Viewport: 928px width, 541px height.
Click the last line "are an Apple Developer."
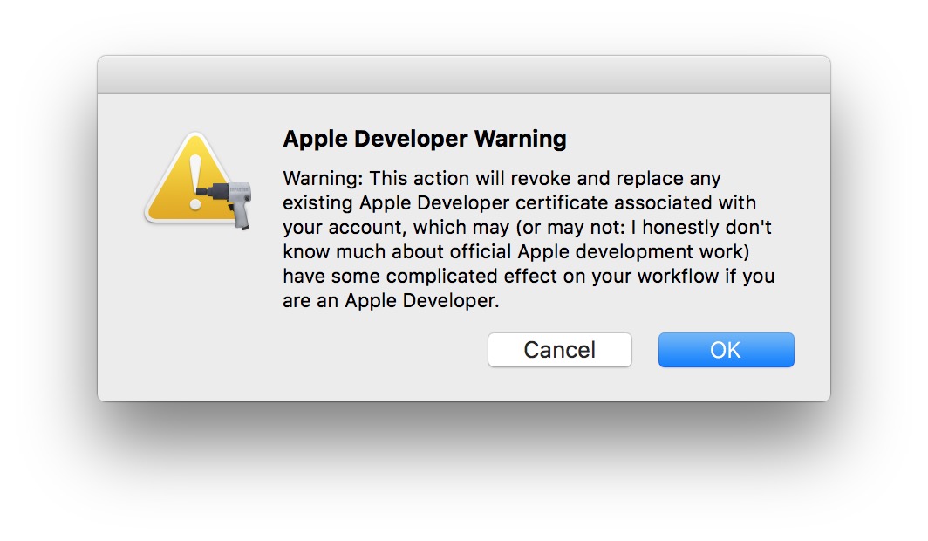(392, 301)
